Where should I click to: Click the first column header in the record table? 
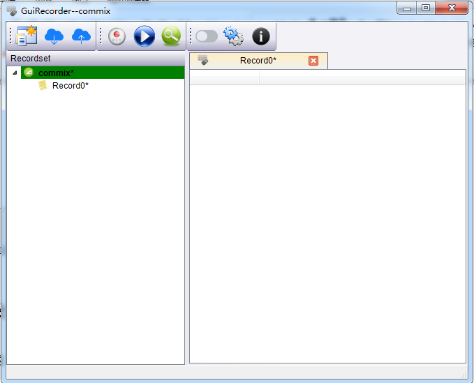click(224, 77)
